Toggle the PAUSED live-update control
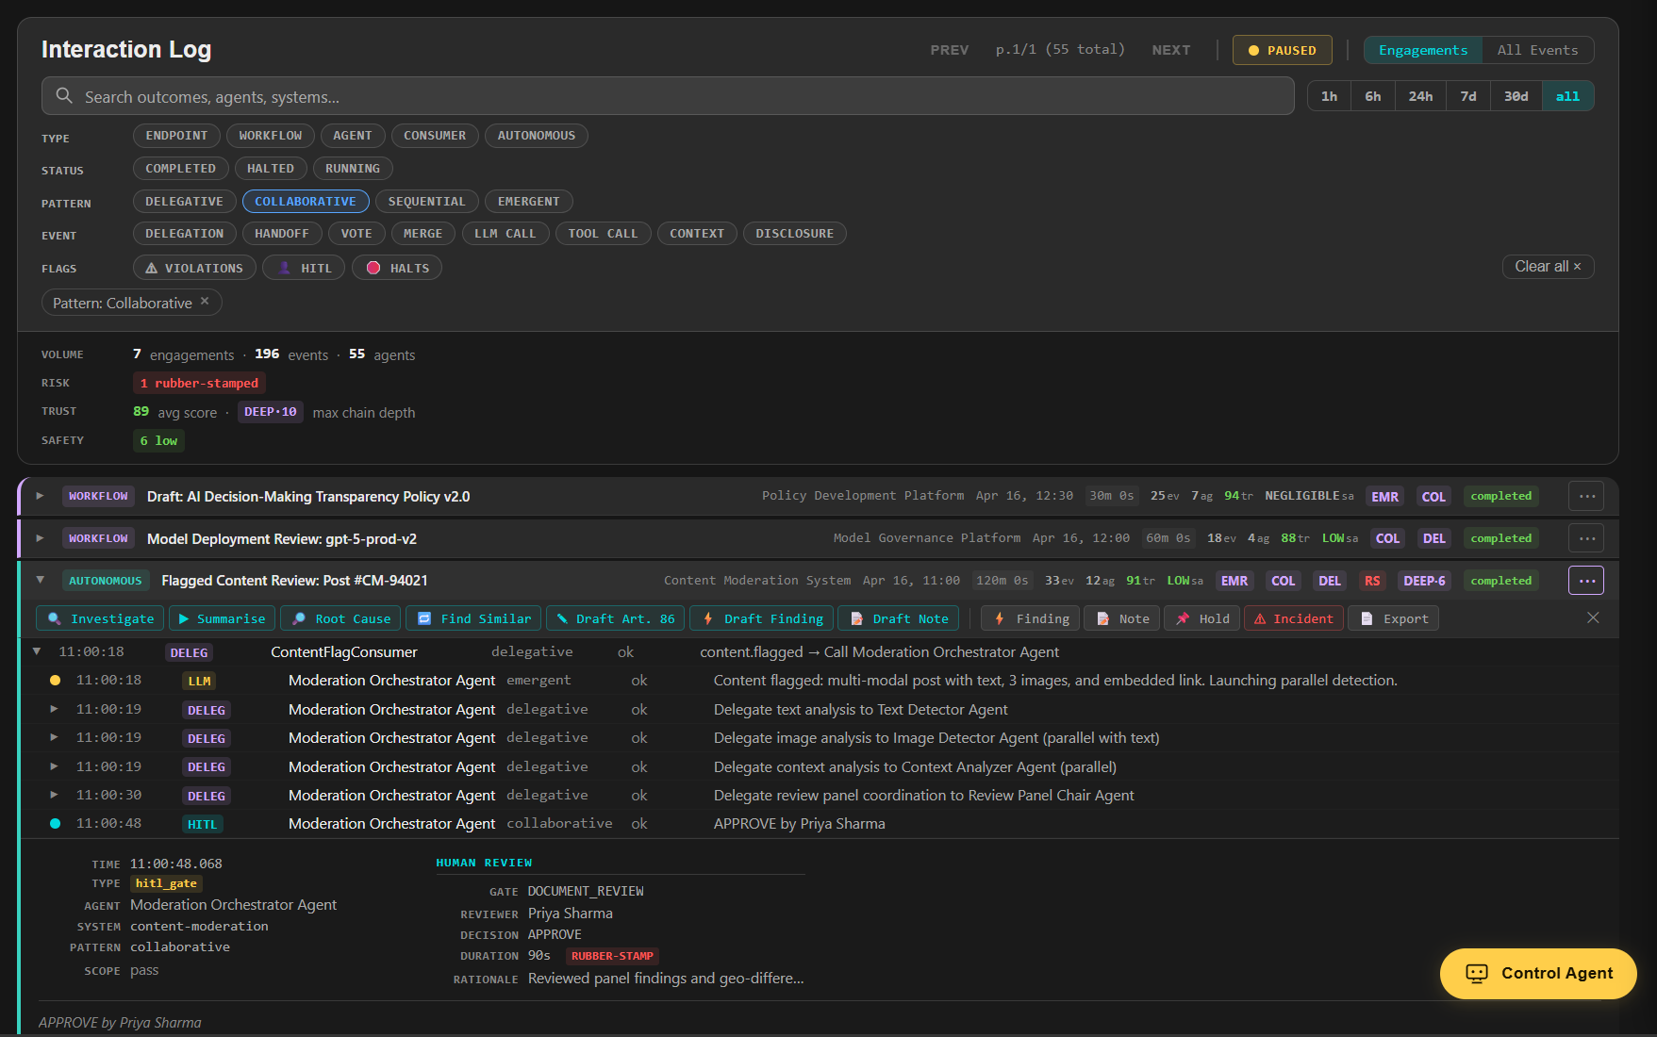1657x1037 pixels. point(1282,50)
